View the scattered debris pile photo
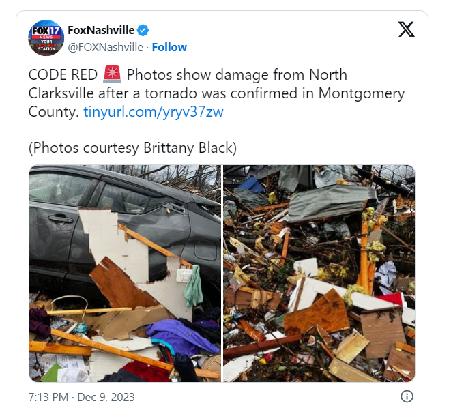 coord(319,274)
